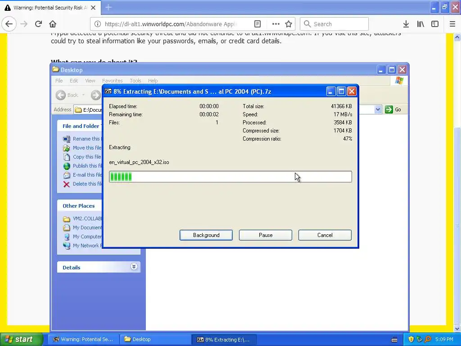461x346 pixels.
Task: Click Firefox forward arrow button
Action: (x=24, y=24)
